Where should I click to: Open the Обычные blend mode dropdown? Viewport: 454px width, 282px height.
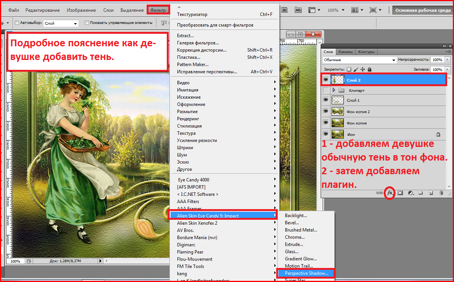359,60
